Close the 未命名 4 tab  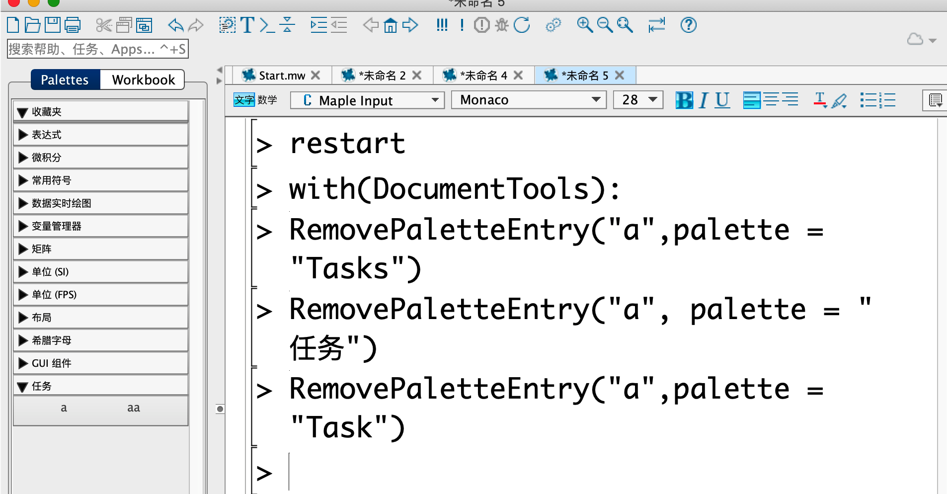coord(518,75)
